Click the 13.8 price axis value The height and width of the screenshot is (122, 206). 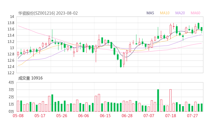click(x=11, y=23)
